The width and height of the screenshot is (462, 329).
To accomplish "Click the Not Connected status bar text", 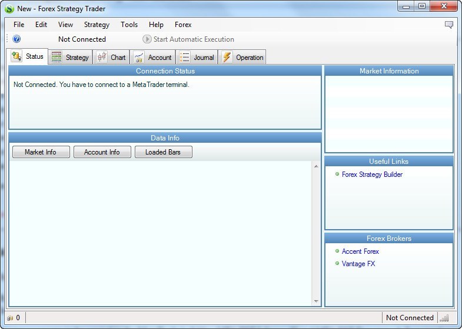I will [410, 318].
